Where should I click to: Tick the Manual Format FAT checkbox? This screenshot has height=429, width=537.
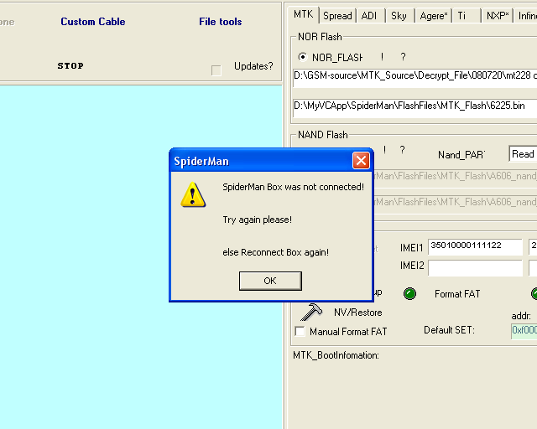pos(300,331)
